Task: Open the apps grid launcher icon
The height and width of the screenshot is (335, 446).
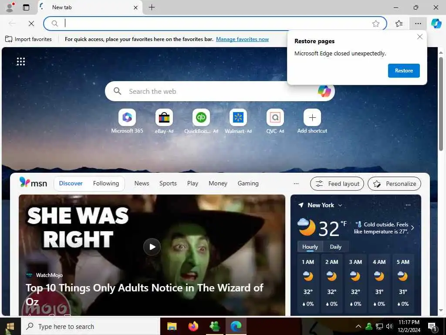Action: point(21,61)
